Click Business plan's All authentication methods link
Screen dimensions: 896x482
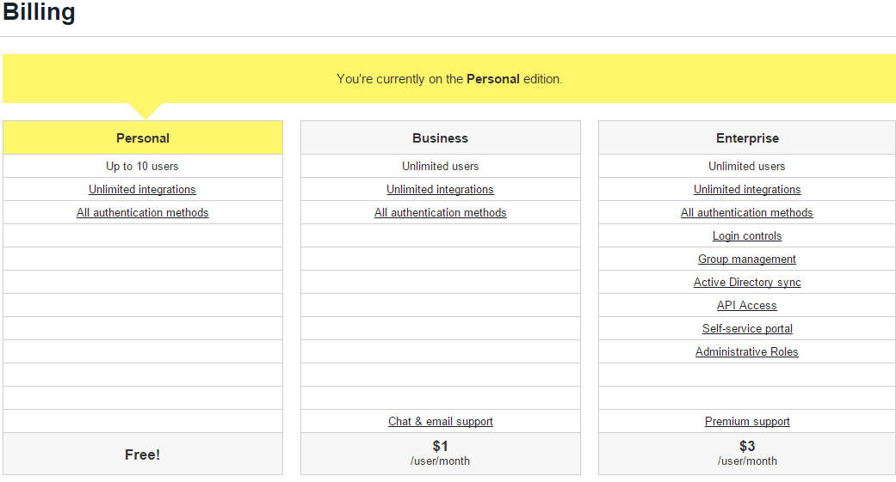click(440, 213)
